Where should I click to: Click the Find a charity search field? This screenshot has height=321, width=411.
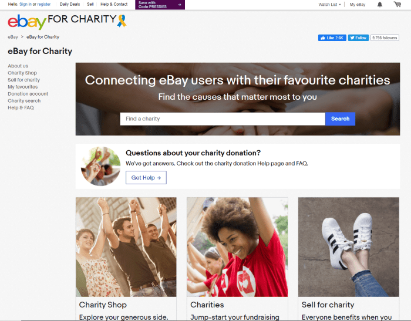point(223,119)
